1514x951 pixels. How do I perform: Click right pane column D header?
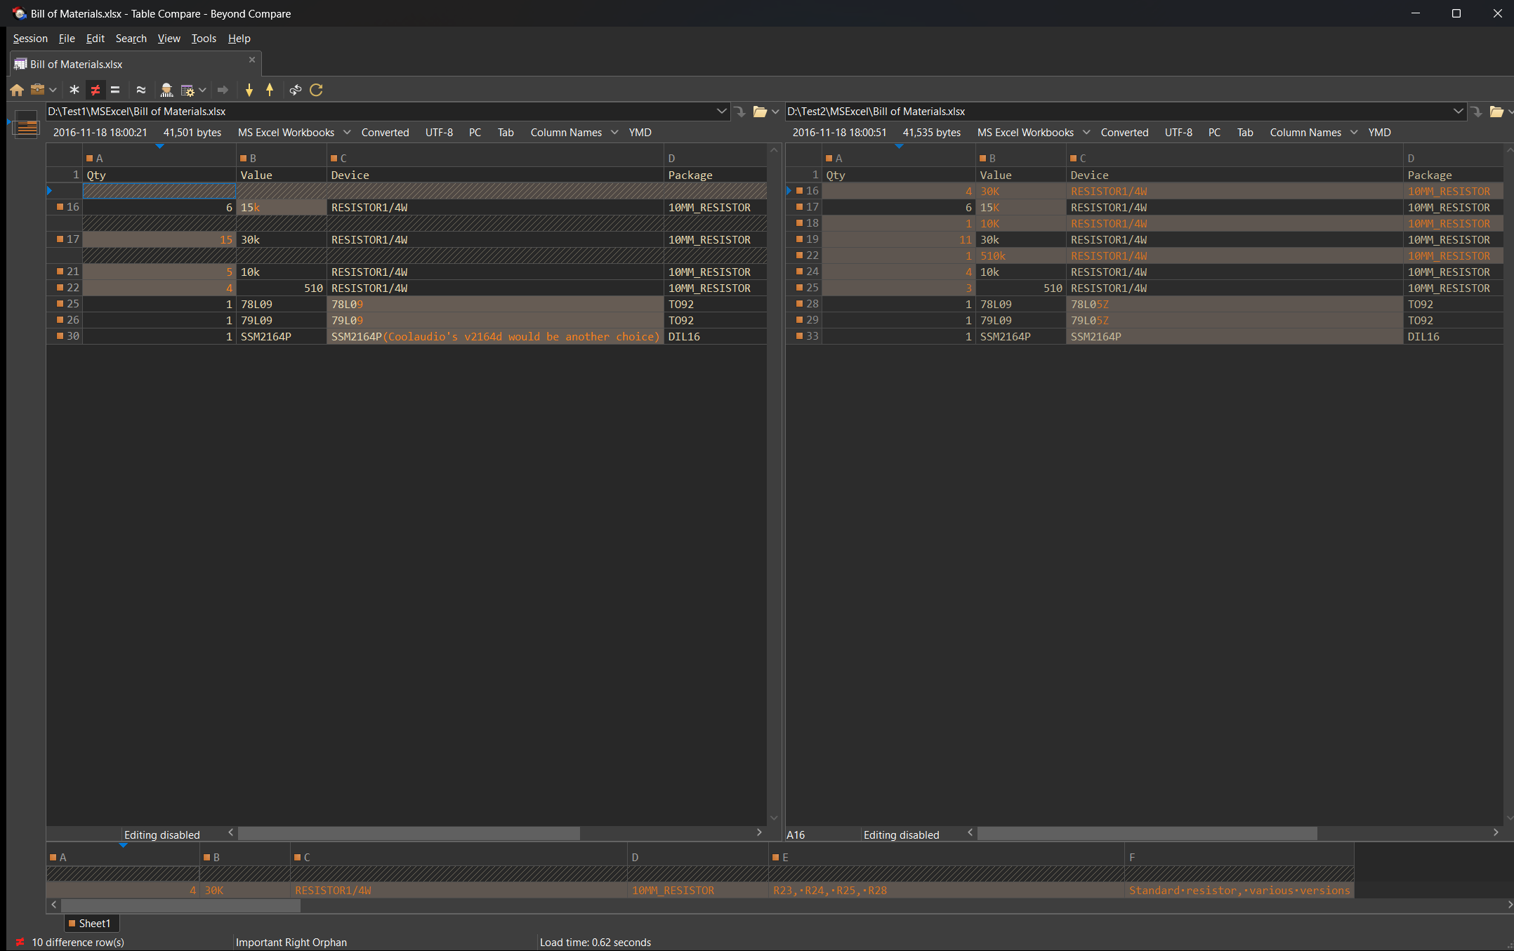(x=1453, y=159)
